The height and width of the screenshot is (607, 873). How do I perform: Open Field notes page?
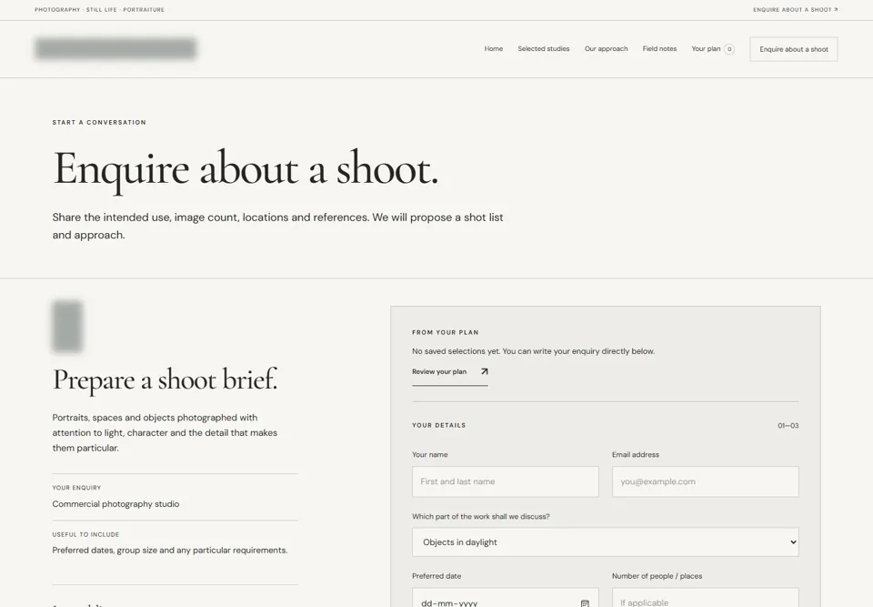pyautogui.click(x=659, y=49)
